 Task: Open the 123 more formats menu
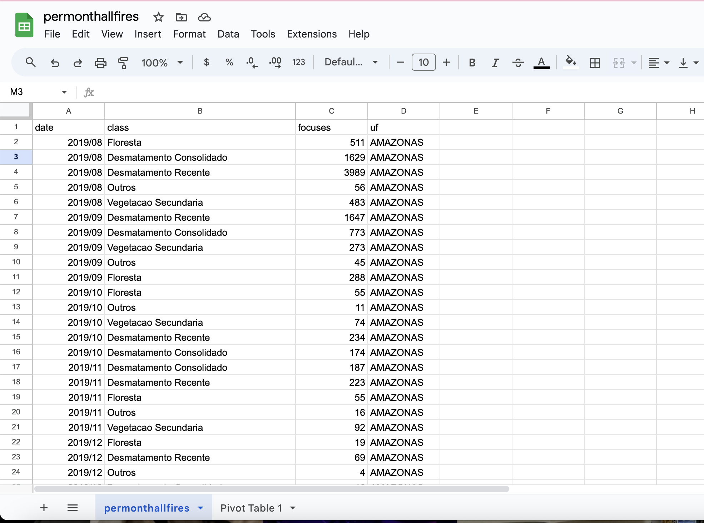tap(298, 63)
